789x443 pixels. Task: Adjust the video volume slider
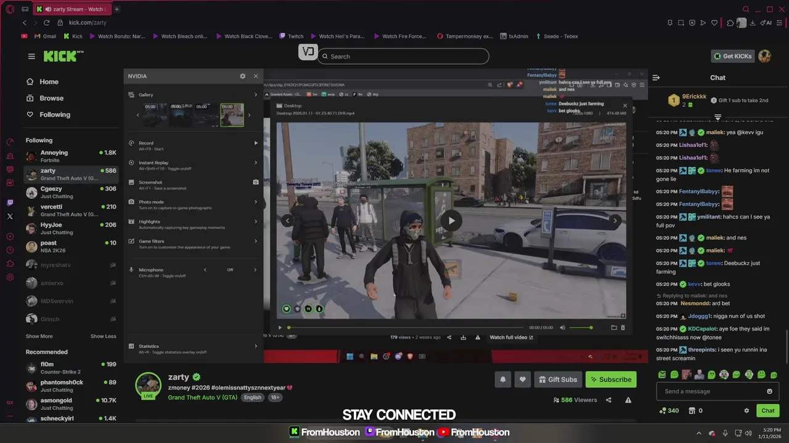[581, 327]
